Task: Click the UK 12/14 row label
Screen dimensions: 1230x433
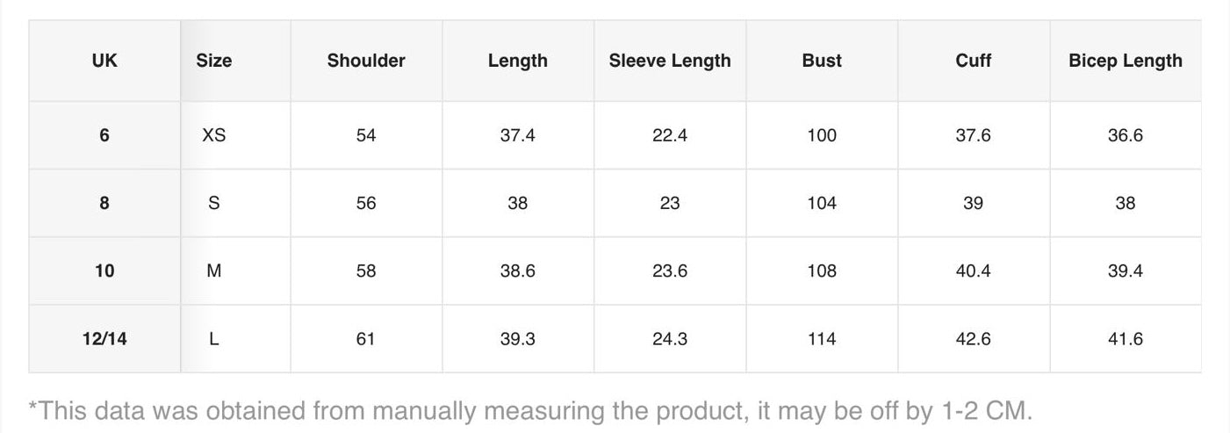Action: point(104,338)
